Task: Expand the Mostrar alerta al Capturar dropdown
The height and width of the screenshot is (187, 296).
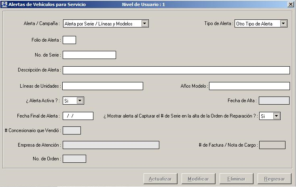Action: click(276, 116)
